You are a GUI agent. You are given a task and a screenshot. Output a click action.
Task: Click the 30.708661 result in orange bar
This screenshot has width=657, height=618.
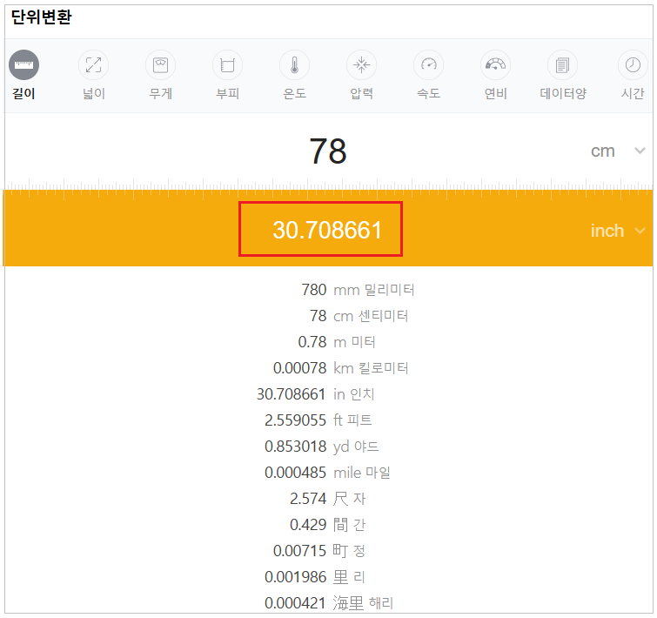click(x=327, y=230)
